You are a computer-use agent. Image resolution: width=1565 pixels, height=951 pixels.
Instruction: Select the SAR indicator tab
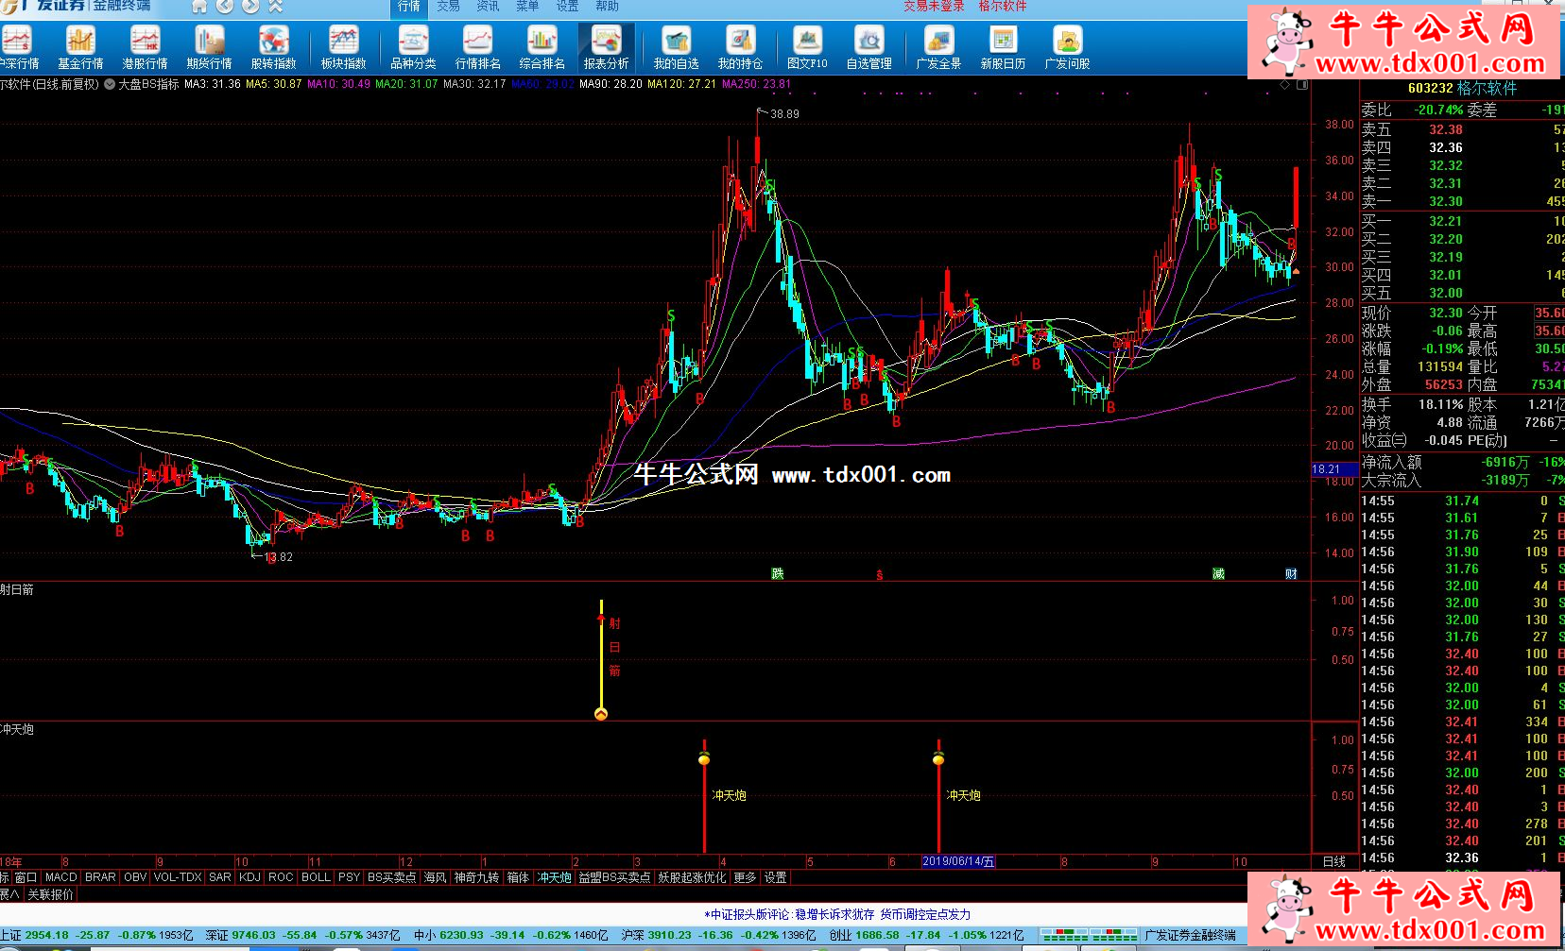point(220,877)
